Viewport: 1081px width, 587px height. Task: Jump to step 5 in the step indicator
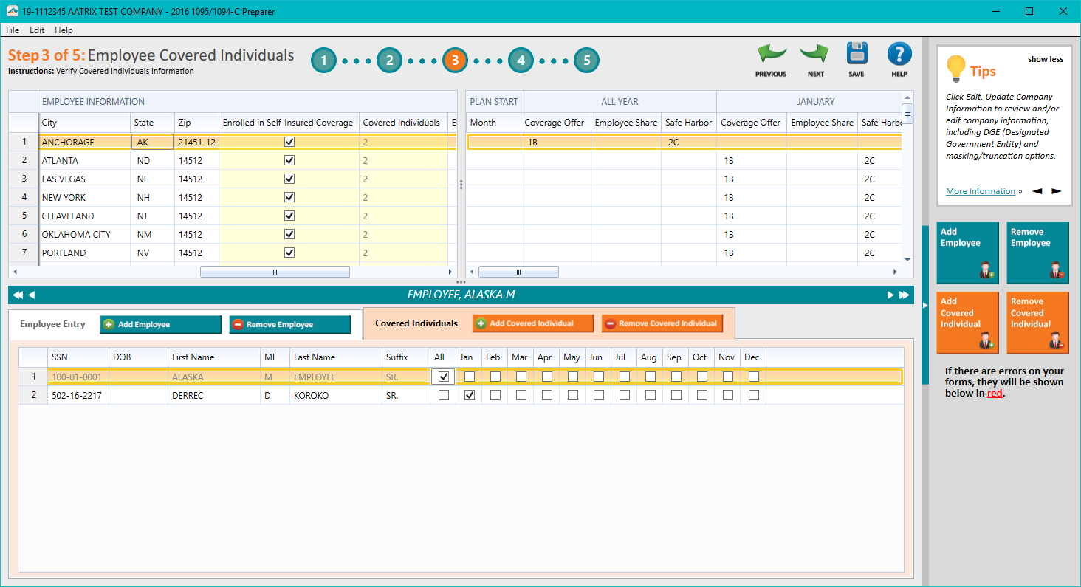point(586,61)
